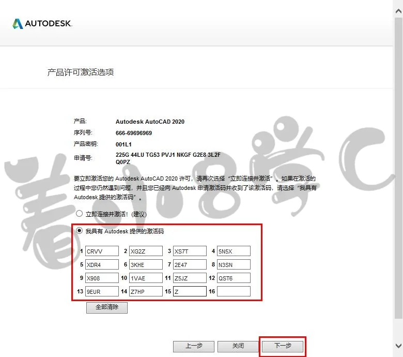
Task: Click activation code field 5 containing XDR4
Action: 102,264
